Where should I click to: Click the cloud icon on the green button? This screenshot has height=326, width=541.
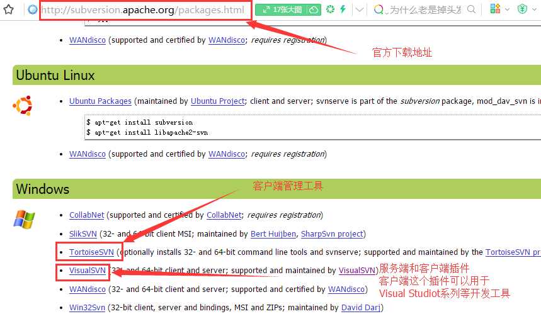314,9
